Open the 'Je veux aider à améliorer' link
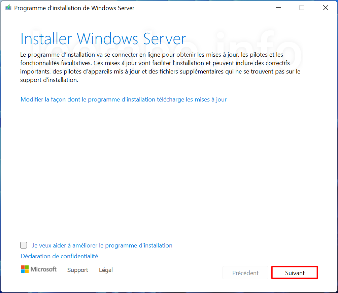338x293 pixels. (102, 245)
